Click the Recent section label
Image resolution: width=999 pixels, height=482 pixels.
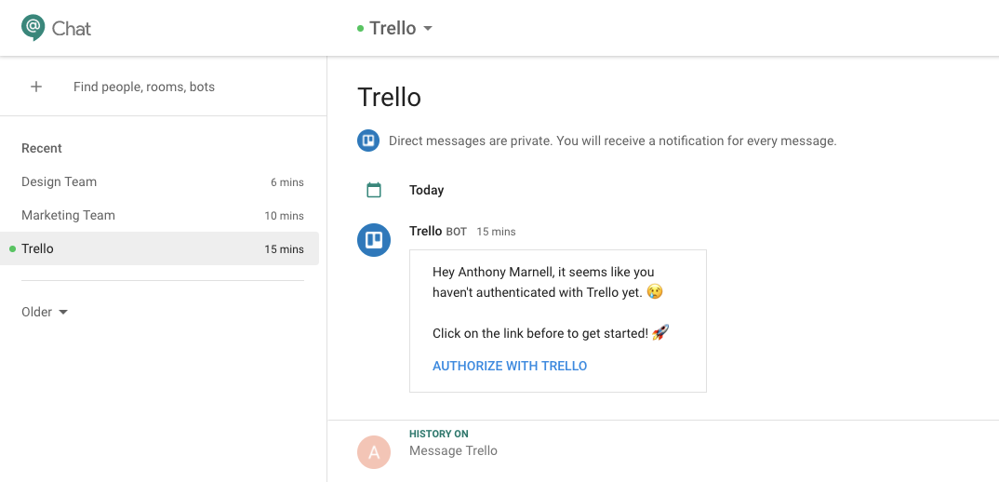[x=42, y=148]
